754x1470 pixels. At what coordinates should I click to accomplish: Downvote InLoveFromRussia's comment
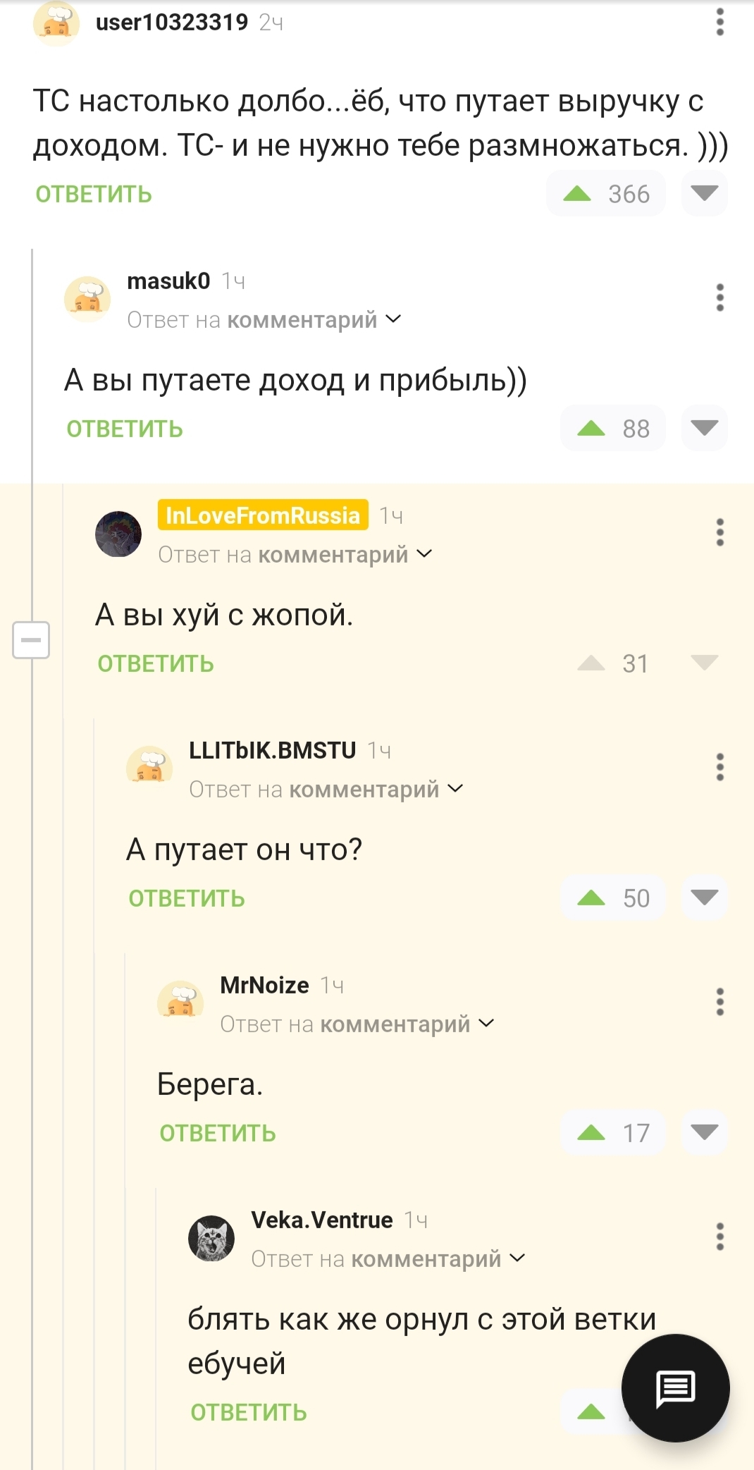click(704, 663)
